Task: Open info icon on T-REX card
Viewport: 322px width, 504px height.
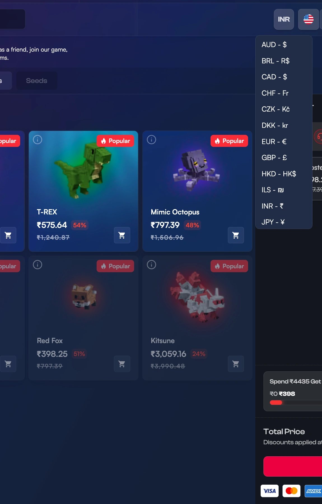Action: pos(38,140)
